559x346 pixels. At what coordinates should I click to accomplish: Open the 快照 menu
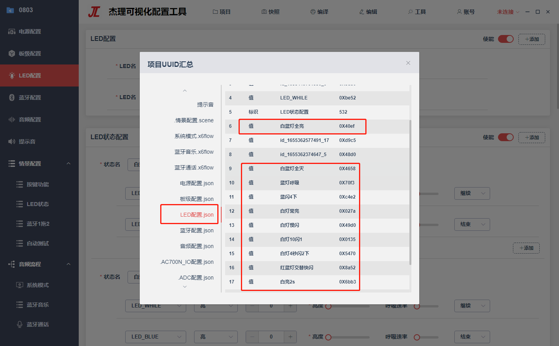270,12
